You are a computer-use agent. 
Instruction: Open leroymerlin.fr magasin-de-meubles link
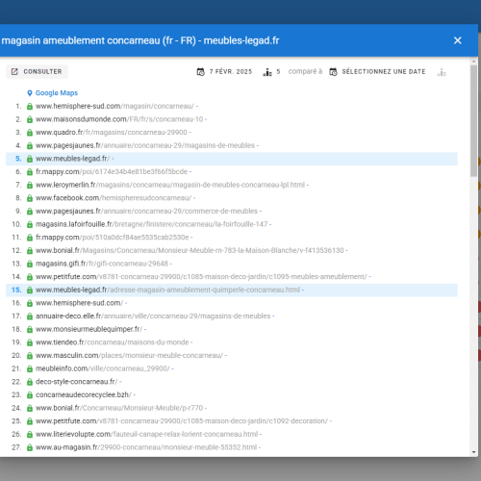170,185
